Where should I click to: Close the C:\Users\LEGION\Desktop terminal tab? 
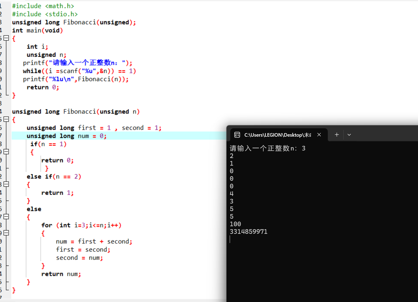319,135
